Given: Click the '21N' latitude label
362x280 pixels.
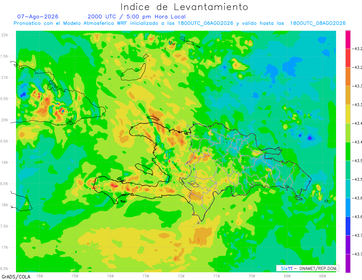Looking at the screenshot, I should point(5,77).
